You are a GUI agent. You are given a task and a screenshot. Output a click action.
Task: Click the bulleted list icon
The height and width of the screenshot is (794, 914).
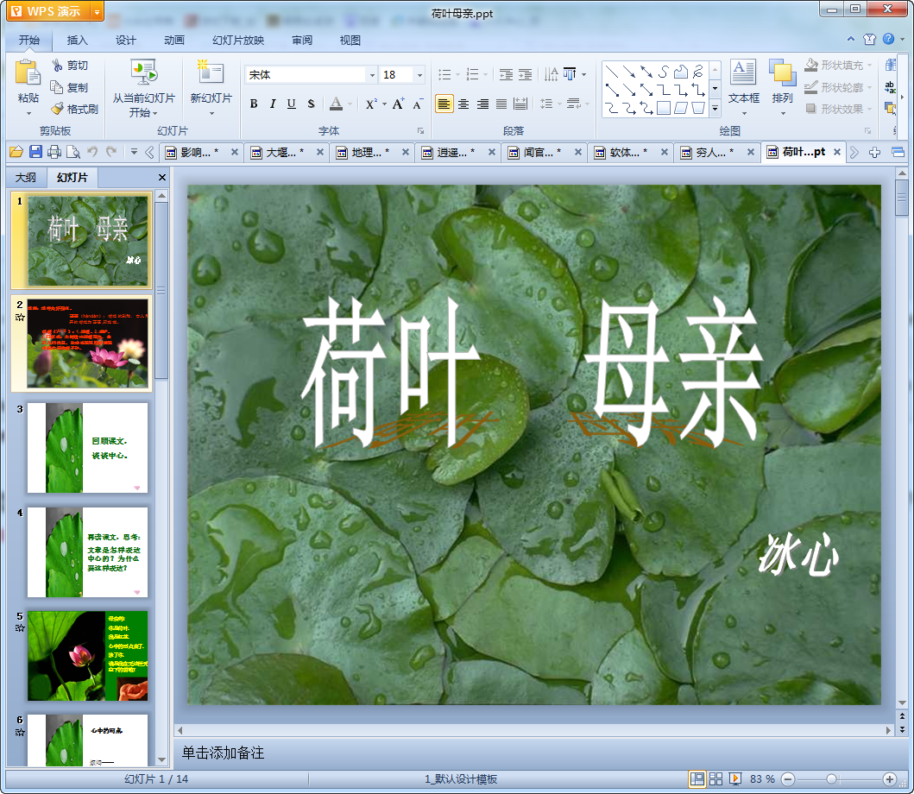[444, 74]
